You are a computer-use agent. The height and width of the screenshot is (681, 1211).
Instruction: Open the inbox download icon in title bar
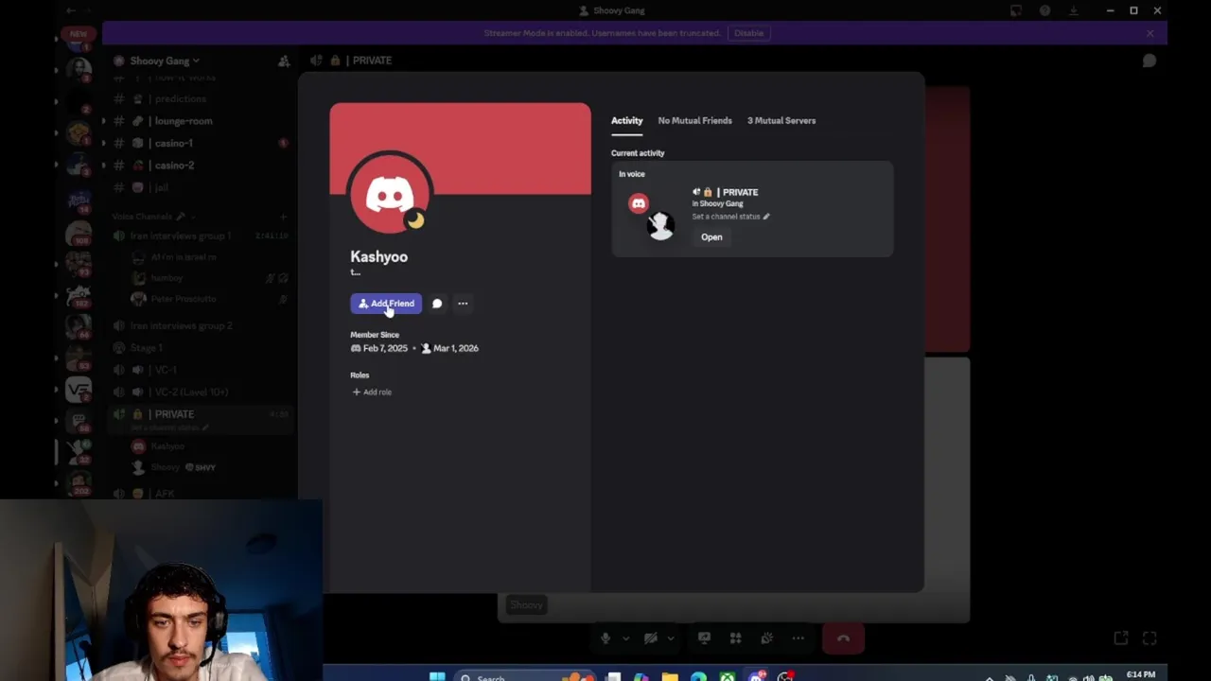[x=1074, y=10]
